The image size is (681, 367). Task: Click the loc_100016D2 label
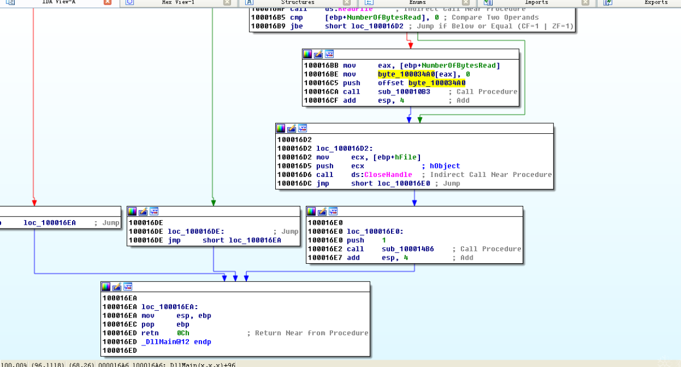point(344,149)
